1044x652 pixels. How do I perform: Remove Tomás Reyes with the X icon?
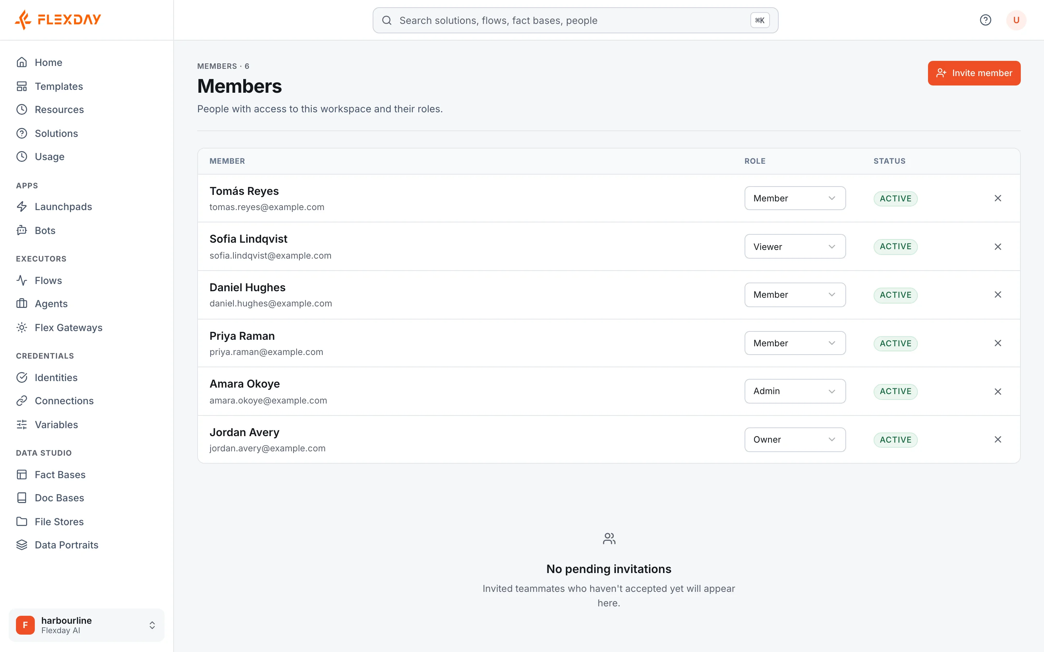click(x=998, y=198)
